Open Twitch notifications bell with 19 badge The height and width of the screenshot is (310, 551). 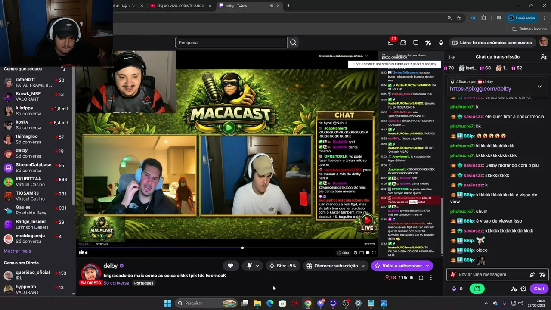[x=391, y=42]
